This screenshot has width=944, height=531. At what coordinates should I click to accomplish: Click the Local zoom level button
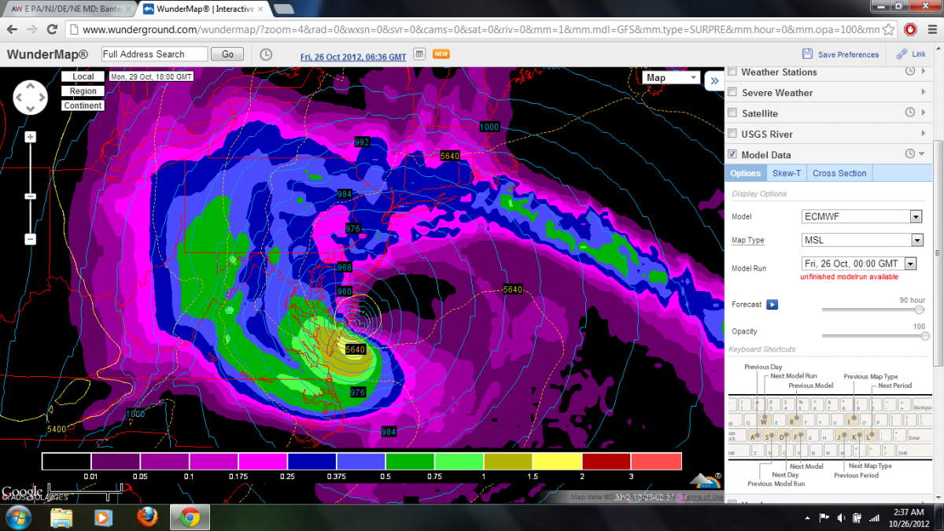(83, 77)
